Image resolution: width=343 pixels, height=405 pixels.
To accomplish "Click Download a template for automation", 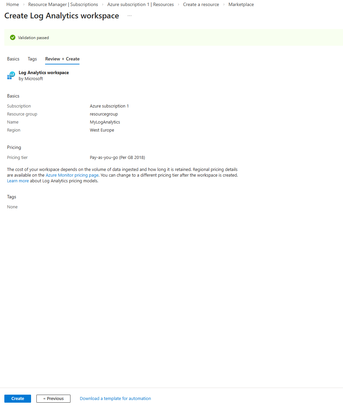I will pos(115,398).
